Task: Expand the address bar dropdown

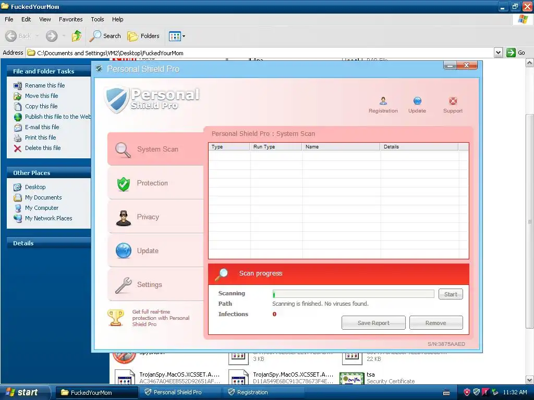Action: point(498,53)
